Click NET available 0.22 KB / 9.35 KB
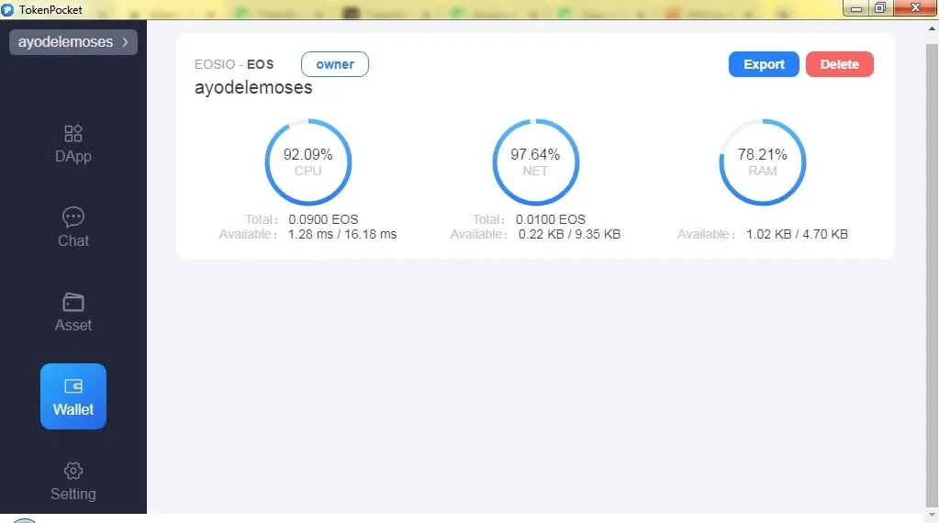 coord(569,234)
